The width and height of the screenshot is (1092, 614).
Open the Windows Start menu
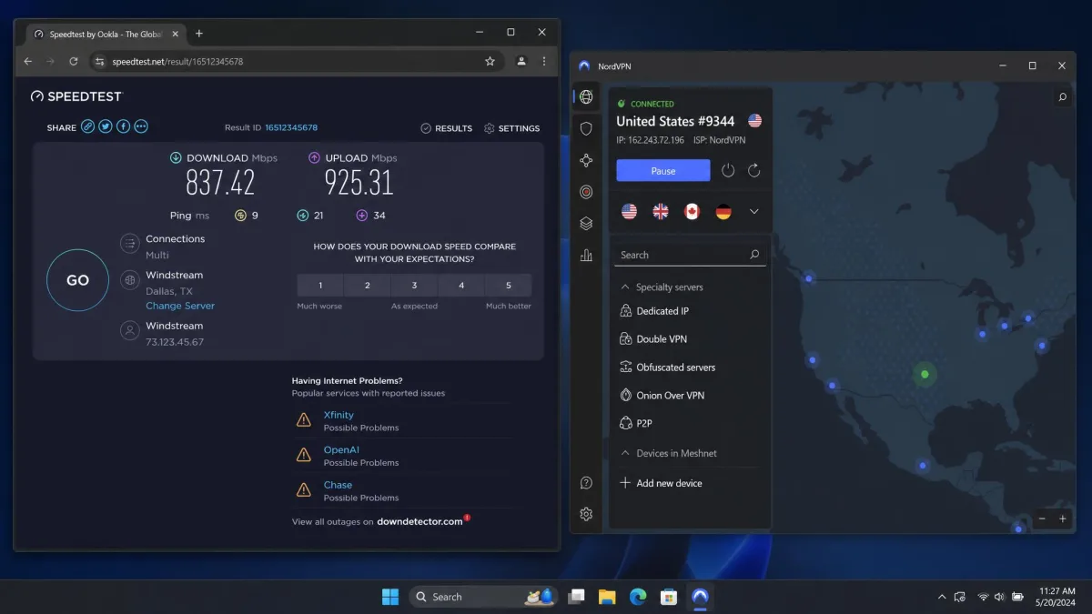click(390, 597)
